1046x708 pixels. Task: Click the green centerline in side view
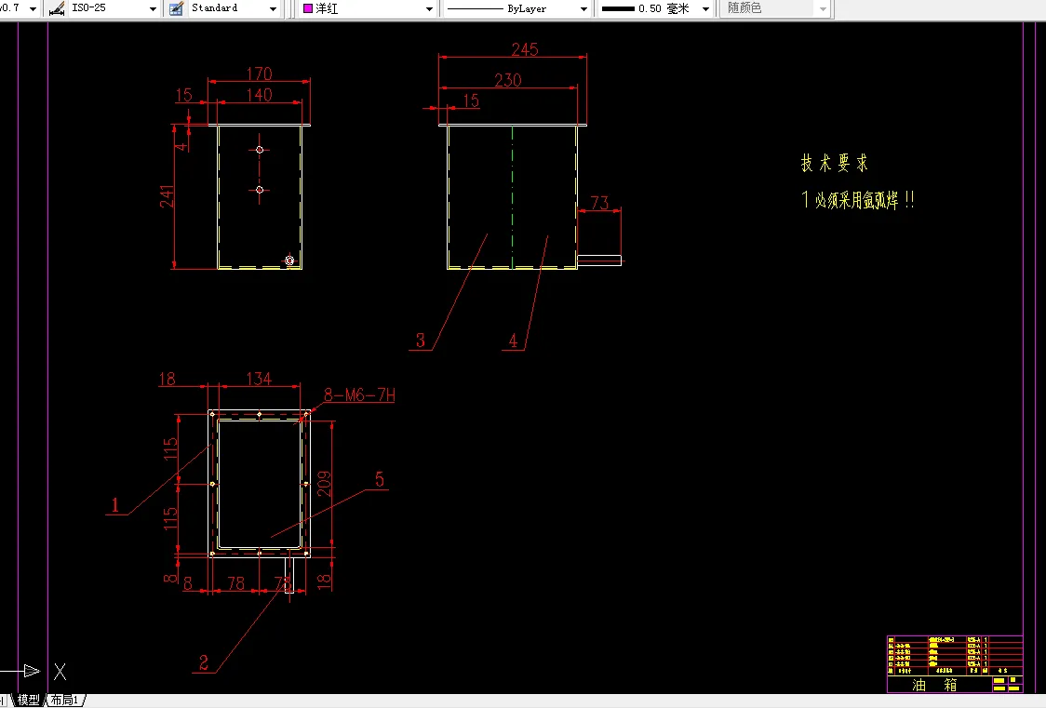(513, 196)
